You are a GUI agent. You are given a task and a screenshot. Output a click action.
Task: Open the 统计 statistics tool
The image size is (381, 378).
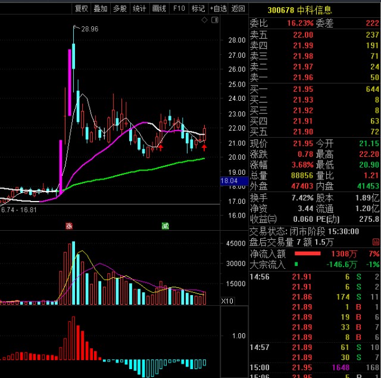[x=139, y=9]
